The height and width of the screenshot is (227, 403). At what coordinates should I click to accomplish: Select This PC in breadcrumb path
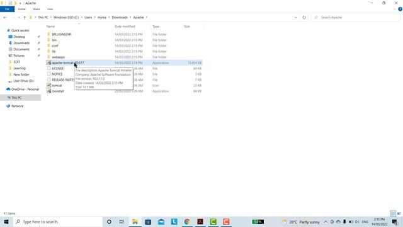[43, 18]
